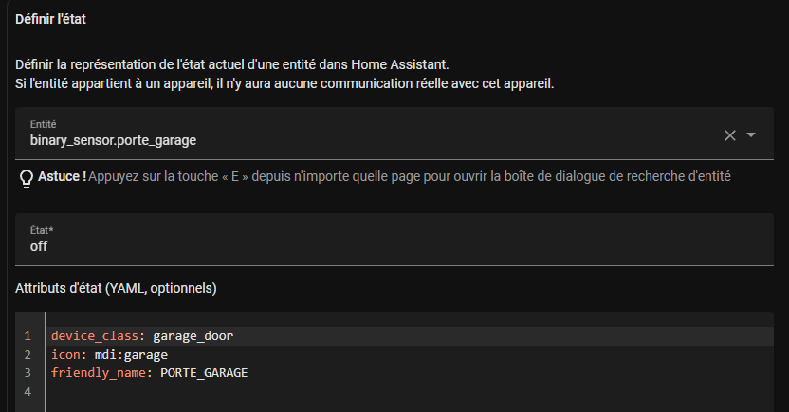Select line number 1 in YAML gutter
Image resolution: width=789 pixels, height=412 pixels.
[28, 335]
